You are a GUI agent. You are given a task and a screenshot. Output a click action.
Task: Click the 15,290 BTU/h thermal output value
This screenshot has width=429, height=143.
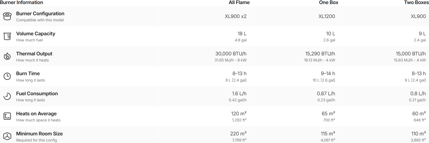coord(320,54)
